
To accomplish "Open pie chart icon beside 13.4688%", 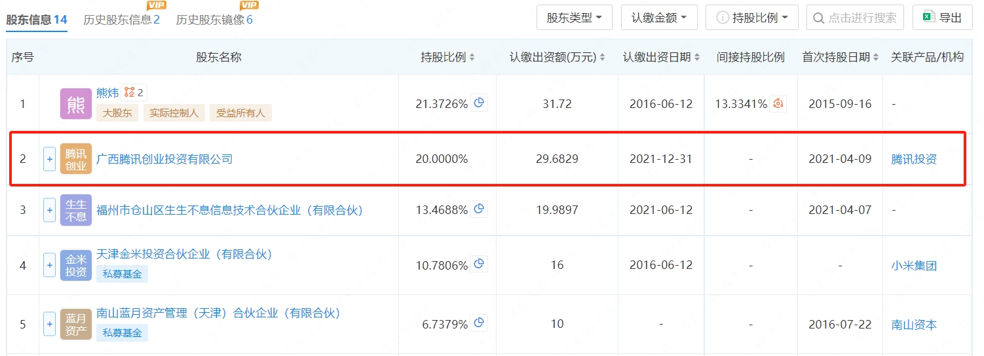I will click(x=479, y=209).
